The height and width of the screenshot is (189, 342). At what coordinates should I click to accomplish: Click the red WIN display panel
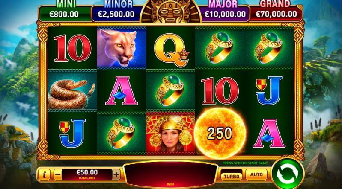coord(170,174)
